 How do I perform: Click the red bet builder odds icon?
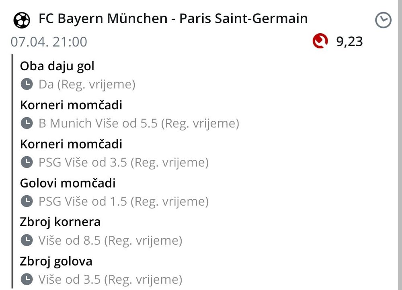click(x=320, y=41)
